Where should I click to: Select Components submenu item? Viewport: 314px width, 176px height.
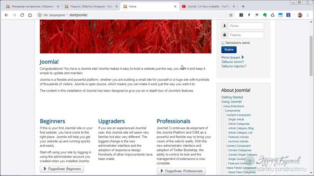click(232, 111)
